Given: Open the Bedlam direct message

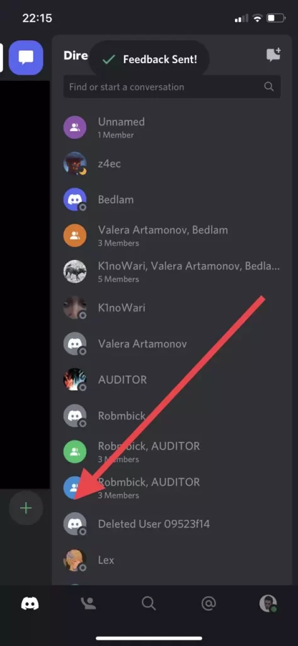Looking at the screenshot, I should point(172,199).
